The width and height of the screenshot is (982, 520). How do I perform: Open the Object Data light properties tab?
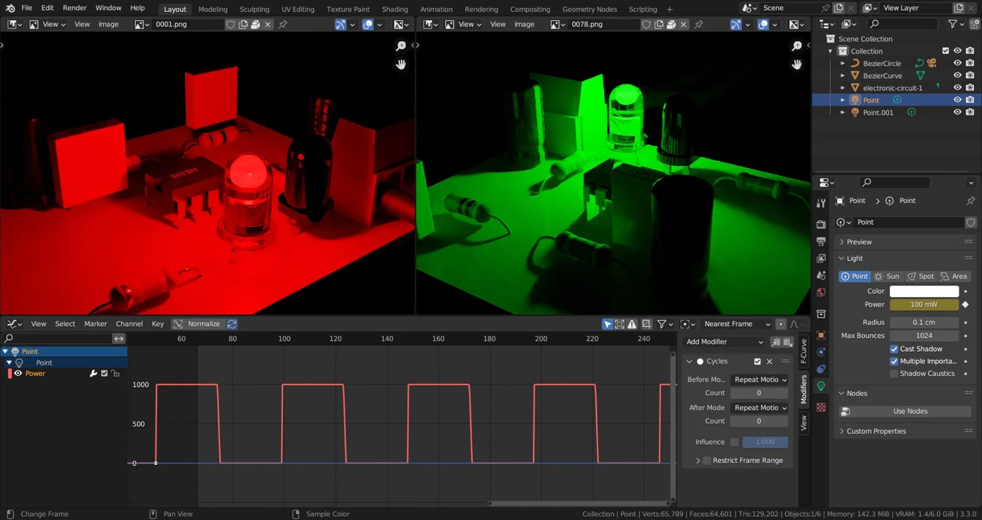[x=821, y=386]
